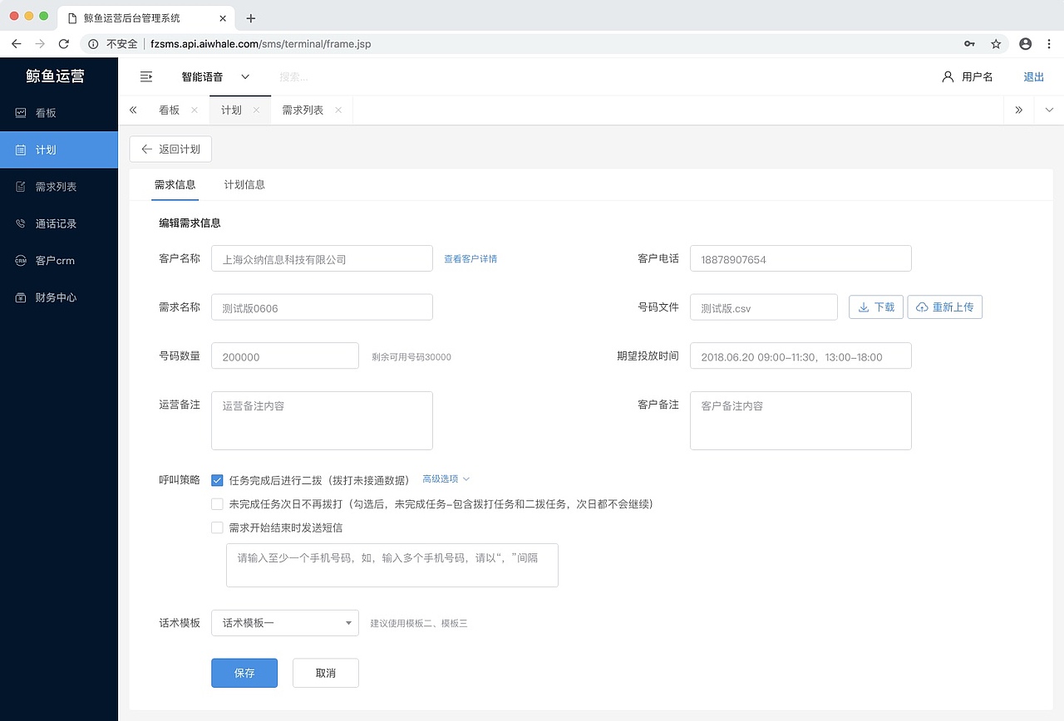Click the 看板 dashboard icon in sidebar
The width and height of the screenshot is (1064, 721).
tap(21, 113)
